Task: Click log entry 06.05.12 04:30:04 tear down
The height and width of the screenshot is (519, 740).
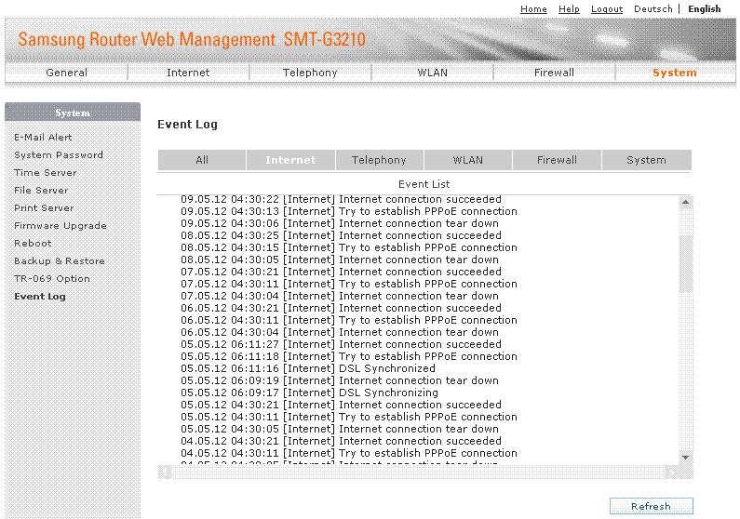Action: [x=340, y=332]
